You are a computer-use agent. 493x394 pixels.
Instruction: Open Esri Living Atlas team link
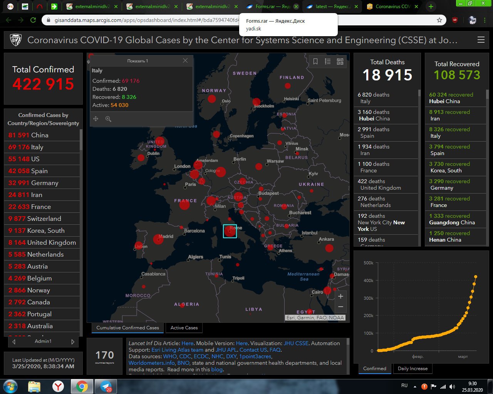[177, 350]
